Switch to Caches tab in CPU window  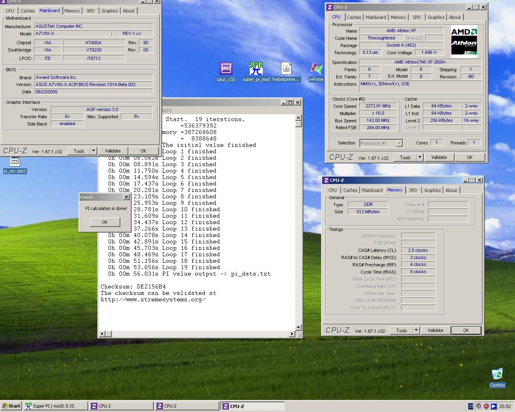(x=354, y=17)
